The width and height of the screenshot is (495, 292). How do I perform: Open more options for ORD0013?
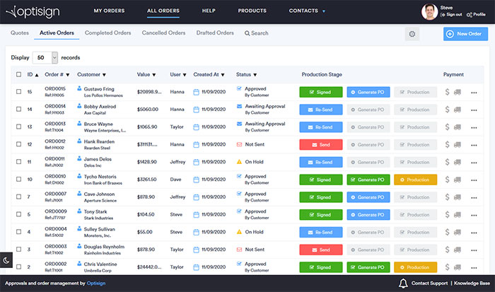point(474,127)
